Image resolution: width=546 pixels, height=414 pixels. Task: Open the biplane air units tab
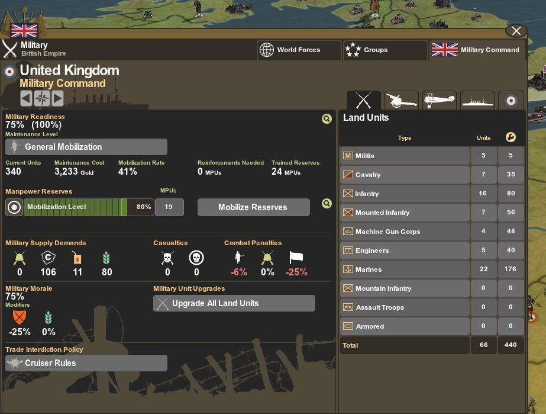pyautogui.click(x=439, y=101)
